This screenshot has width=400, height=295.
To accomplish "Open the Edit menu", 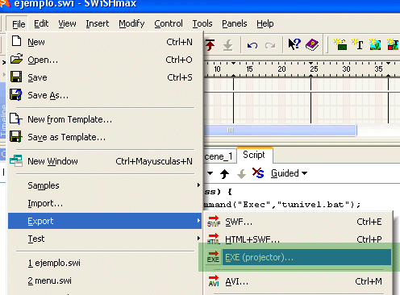I will coord(41,23).
